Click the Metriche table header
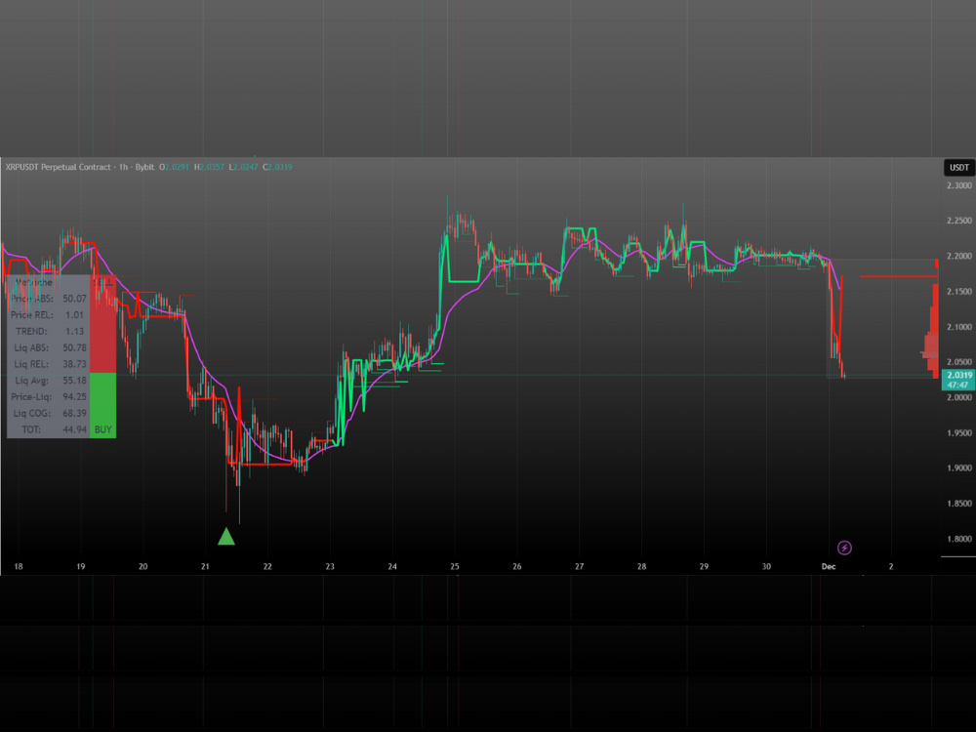Screen dimensions: 976x732 click(34, 283)
